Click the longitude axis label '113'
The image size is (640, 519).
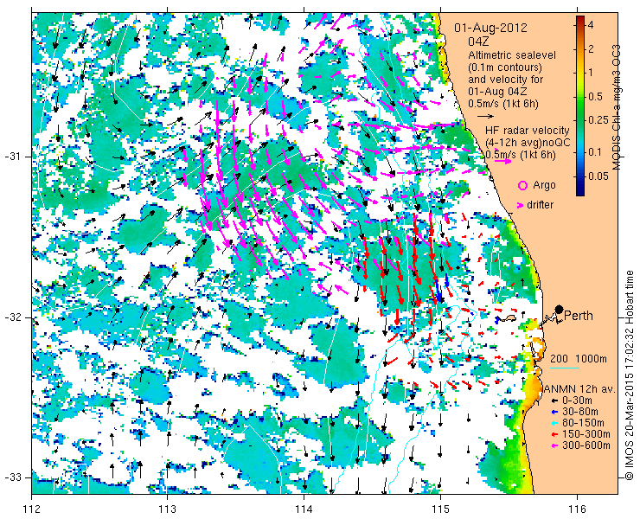point(168,509)
